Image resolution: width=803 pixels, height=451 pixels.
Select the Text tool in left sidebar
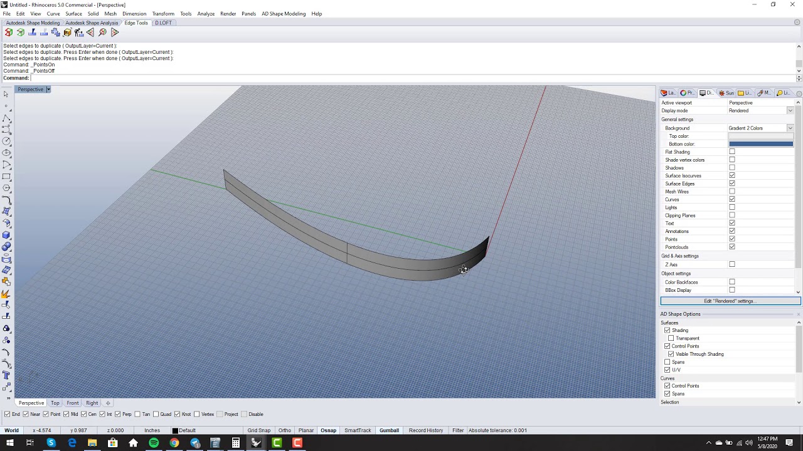(6, 375)
